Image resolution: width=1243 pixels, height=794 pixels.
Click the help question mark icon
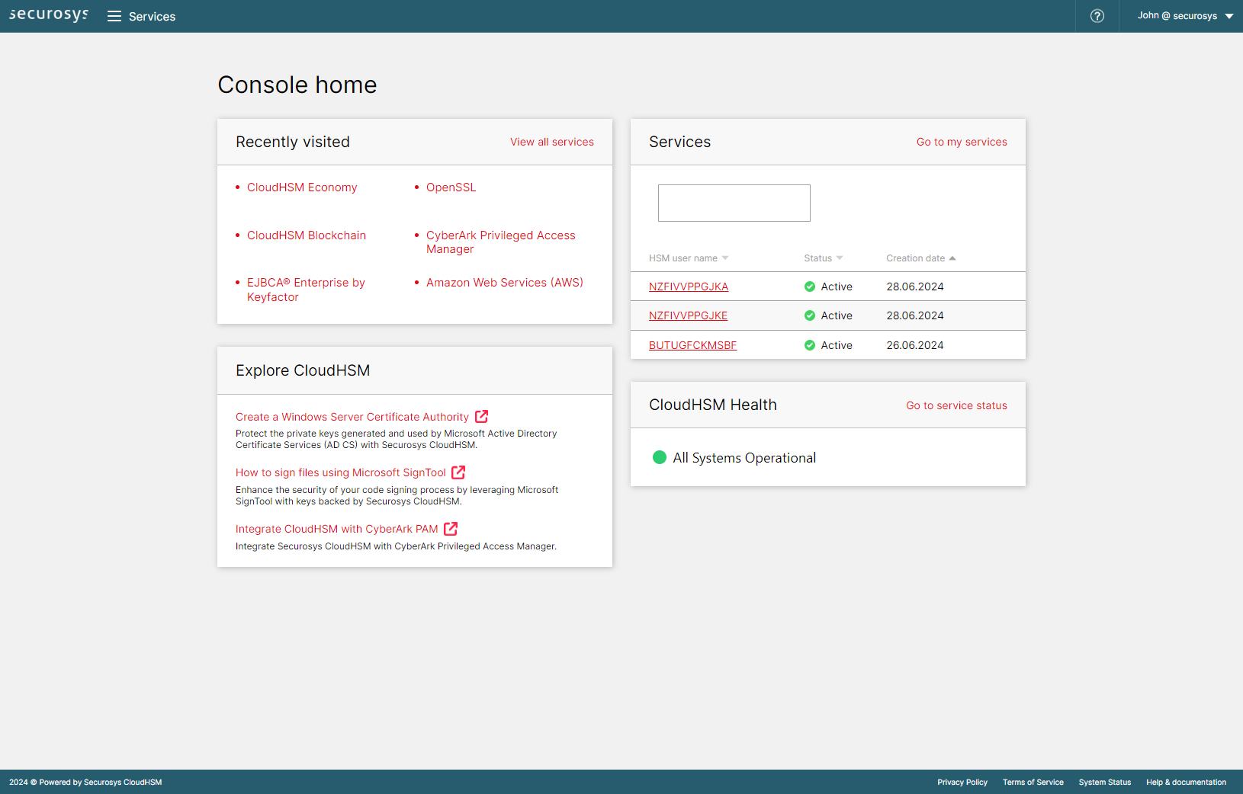pos(1097,16)
